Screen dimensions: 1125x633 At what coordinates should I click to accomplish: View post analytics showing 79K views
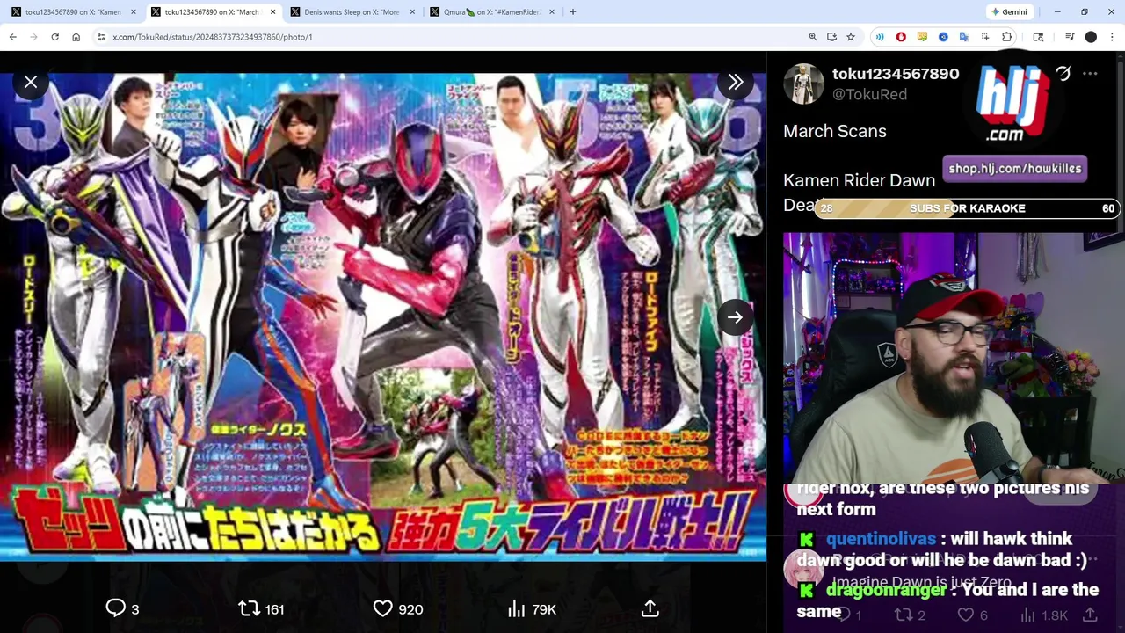tap(532, 608)
